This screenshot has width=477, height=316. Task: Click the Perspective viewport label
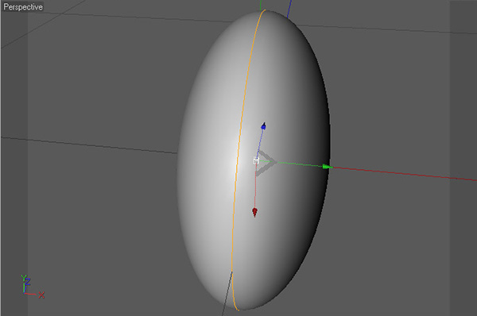click(x=23, y=6)
